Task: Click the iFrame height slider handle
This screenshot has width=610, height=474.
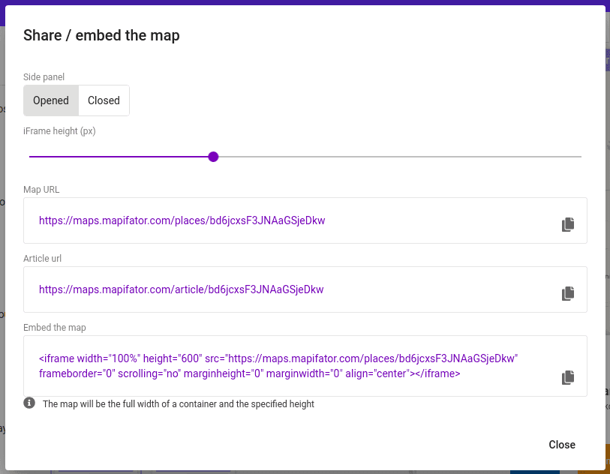Action: coord(213,157)
